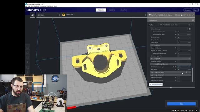The height and width of the screenshot is (112, 200).
Task: Toggle Z Hop When Retracted checkbox
Action: pyautogui.click(x=178, y=40)
